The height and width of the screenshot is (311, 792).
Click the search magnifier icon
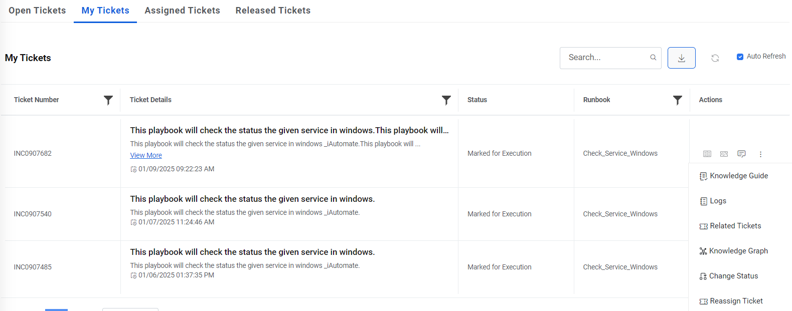653,58
